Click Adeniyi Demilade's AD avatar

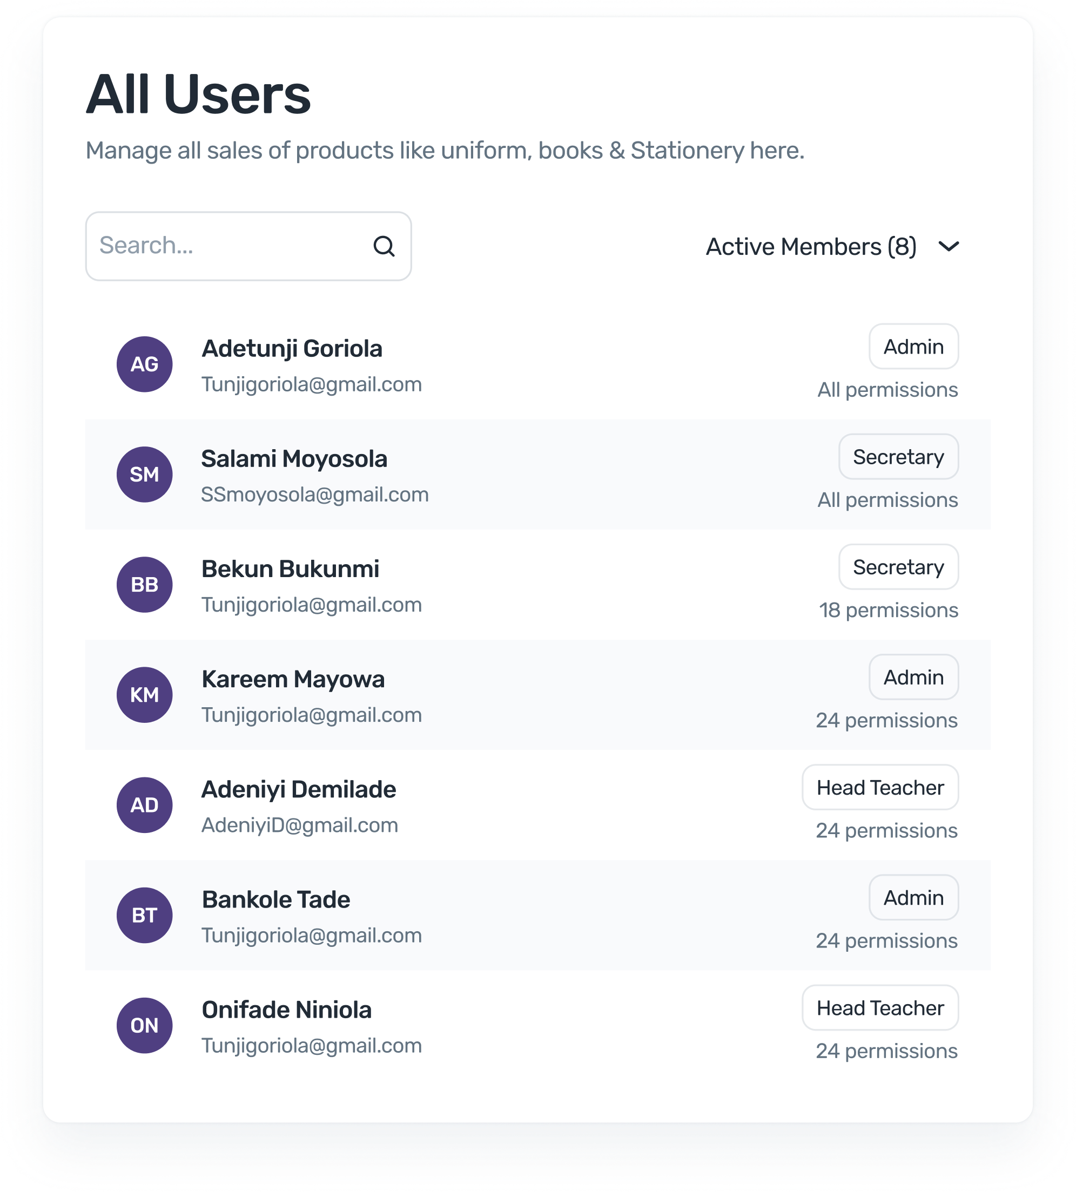pos(144,804)
